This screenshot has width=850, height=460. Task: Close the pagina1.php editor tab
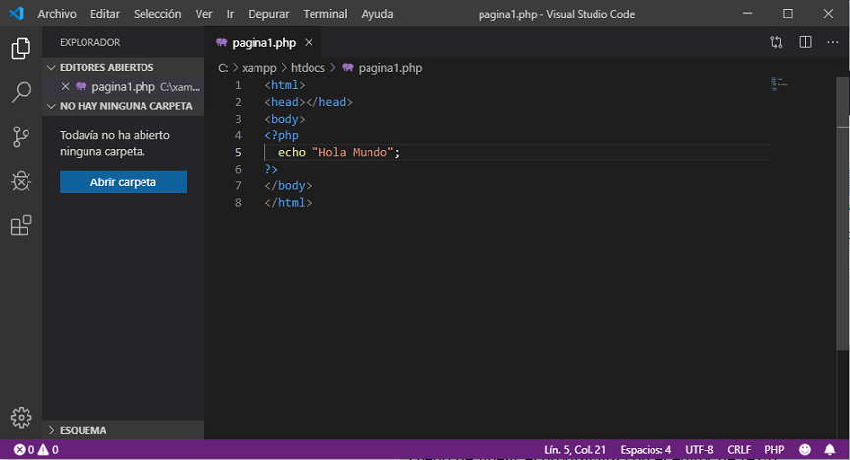coord(309,42)
